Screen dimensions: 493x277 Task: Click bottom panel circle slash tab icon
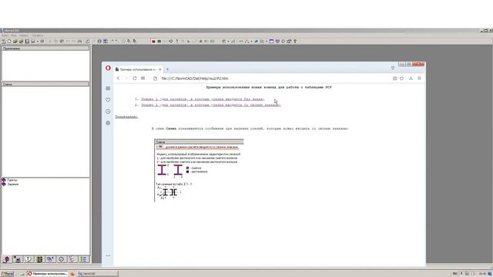tap(62, 259)
